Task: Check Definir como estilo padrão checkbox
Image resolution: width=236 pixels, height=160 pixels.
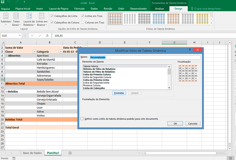Action: point(82,119)
